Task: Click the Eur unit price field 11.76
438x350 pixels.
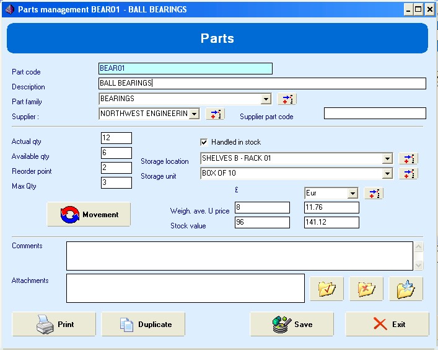Action: 331,208
